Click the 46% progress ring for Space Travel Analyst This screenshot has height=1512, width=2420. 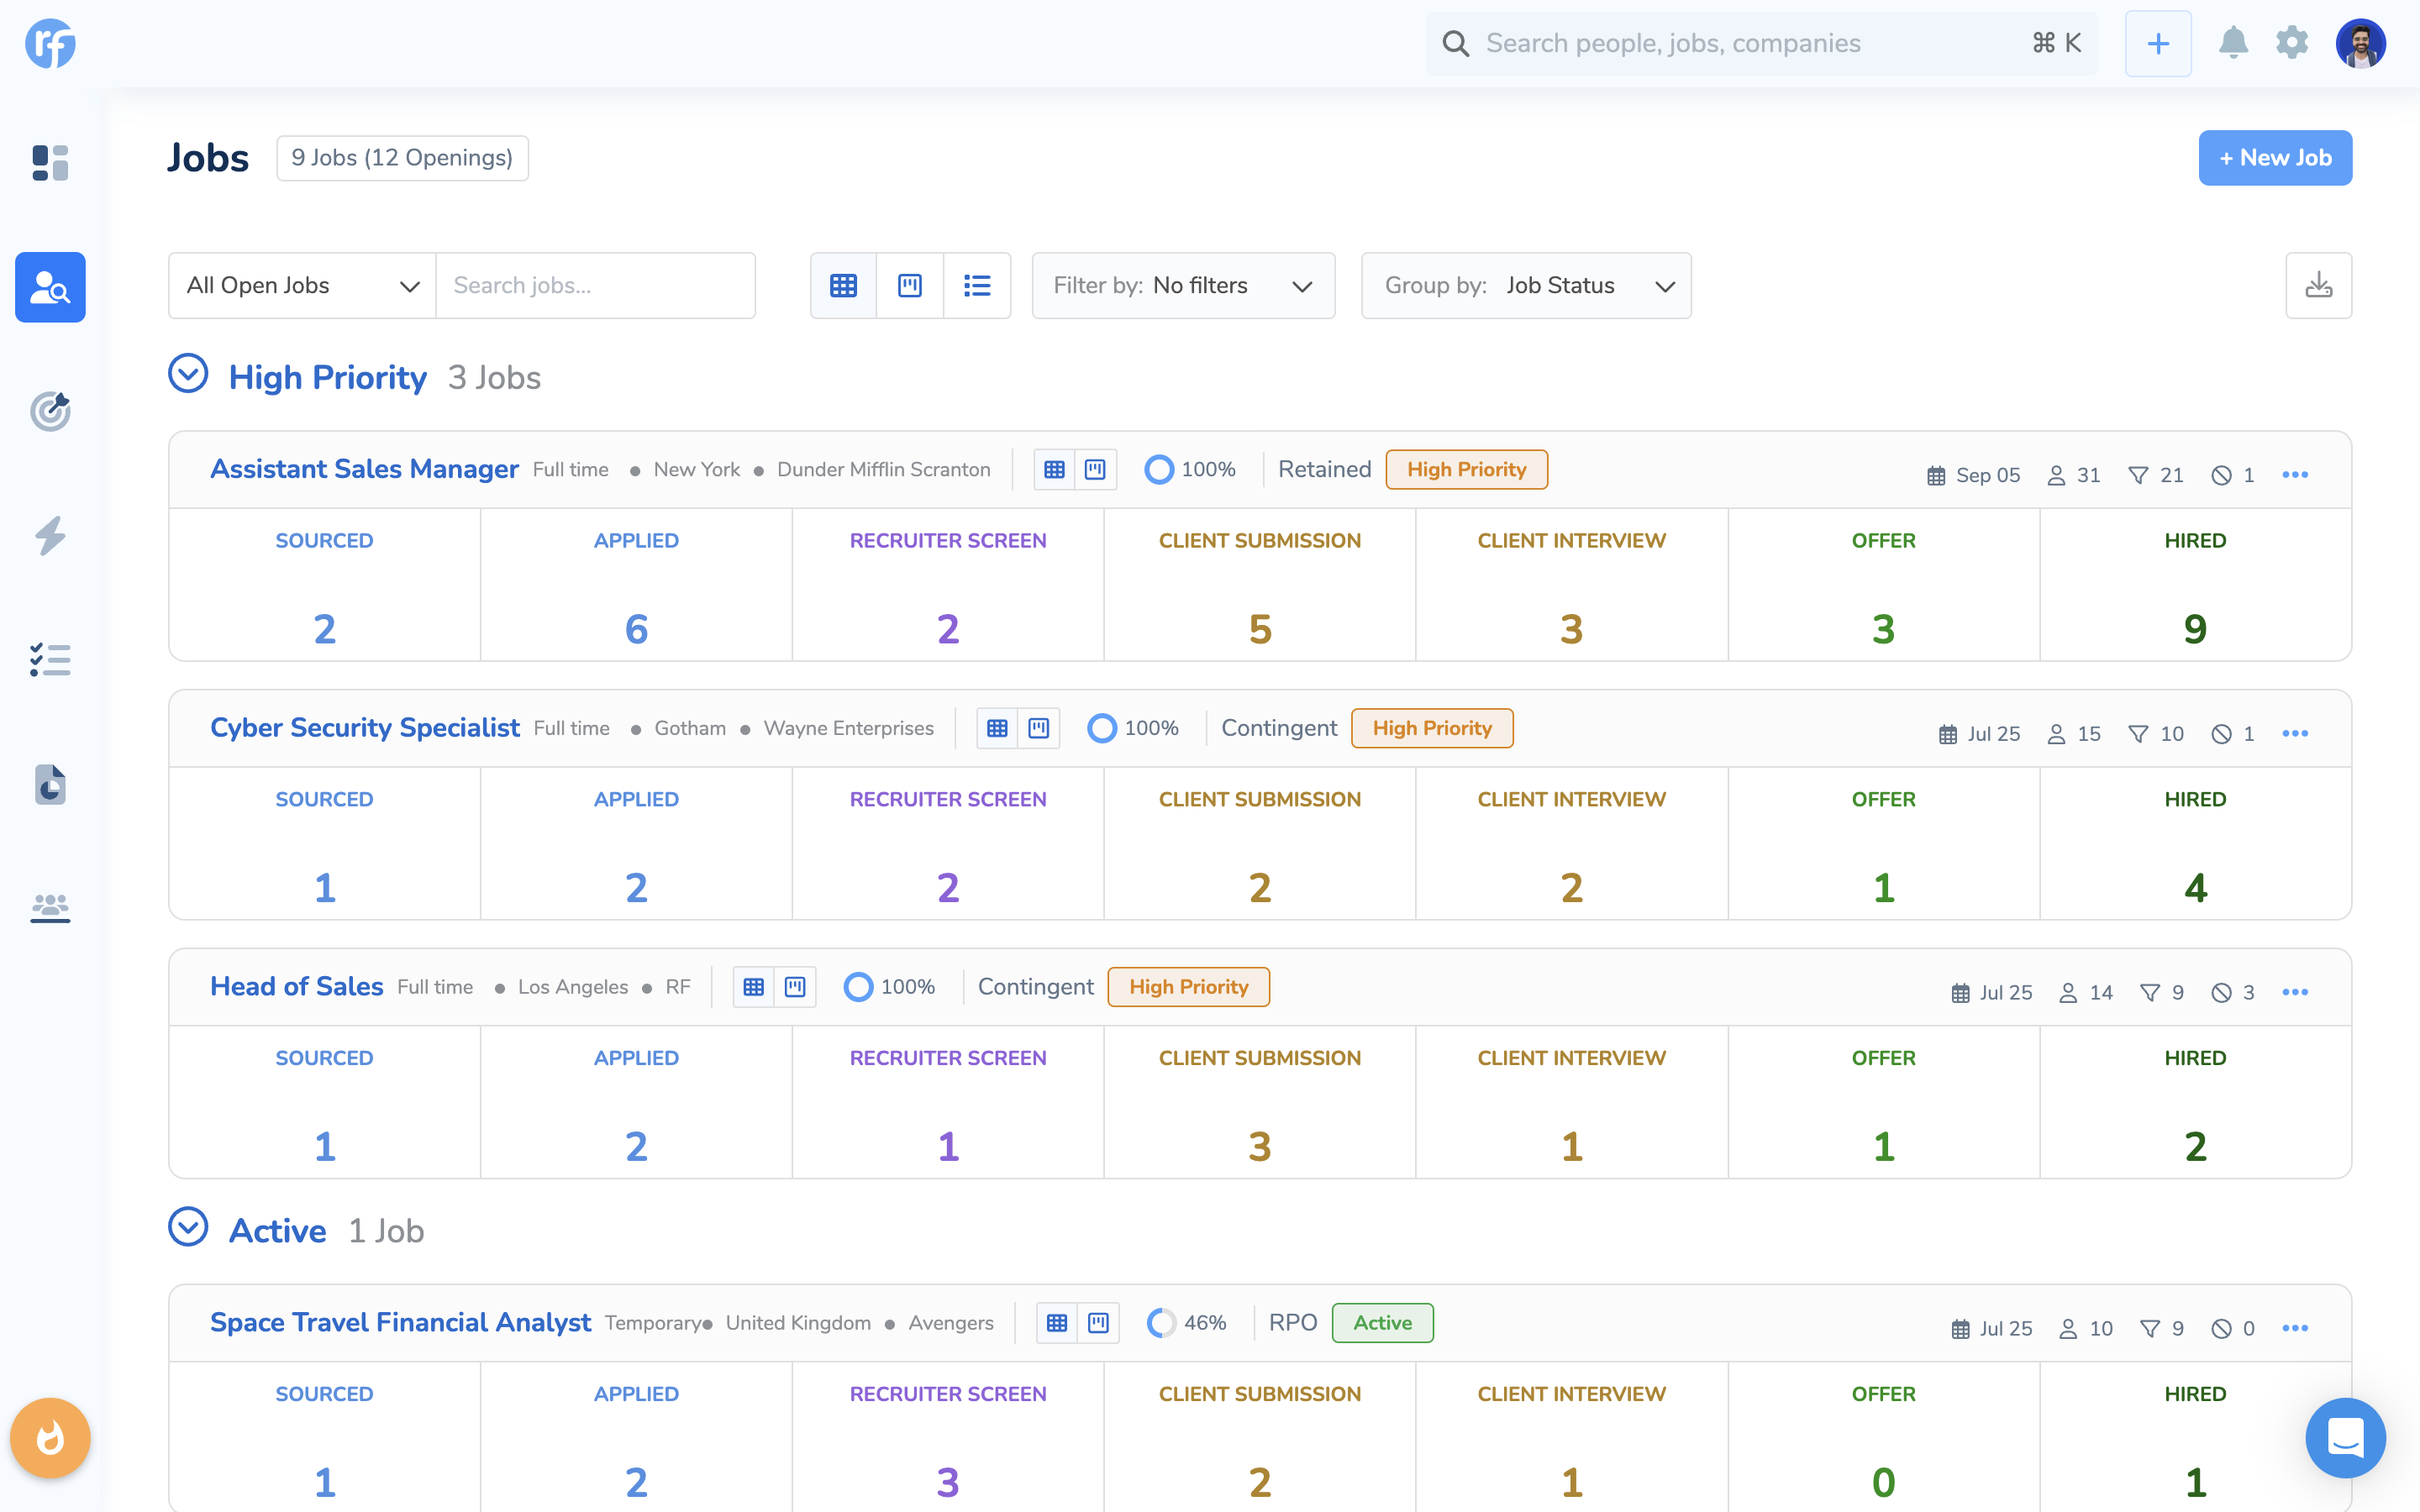tap(1162, 1324)
